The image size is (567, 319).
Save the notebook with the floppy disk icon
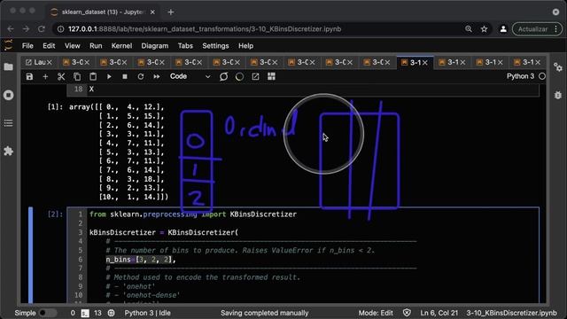[29, 76]
